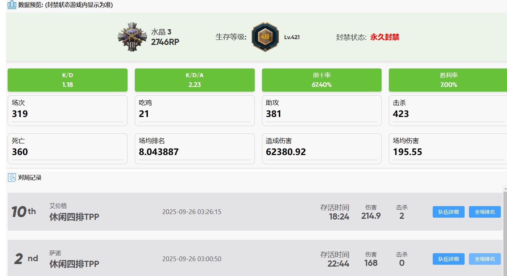Image resolution: width=507 pixels, height=276 pixels.
Task: Select the 10th place 艾伦格 match row
Action: coord(254,212)
